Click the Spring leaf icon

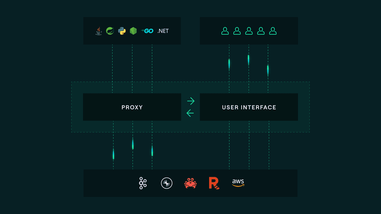point(110,31)
